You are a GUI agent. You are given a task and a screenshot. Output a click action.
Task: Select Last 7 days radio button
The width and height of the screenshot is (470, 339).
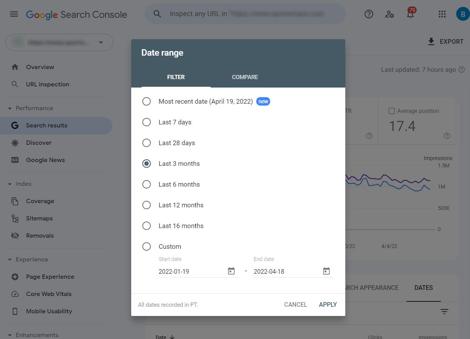[147, 122]
